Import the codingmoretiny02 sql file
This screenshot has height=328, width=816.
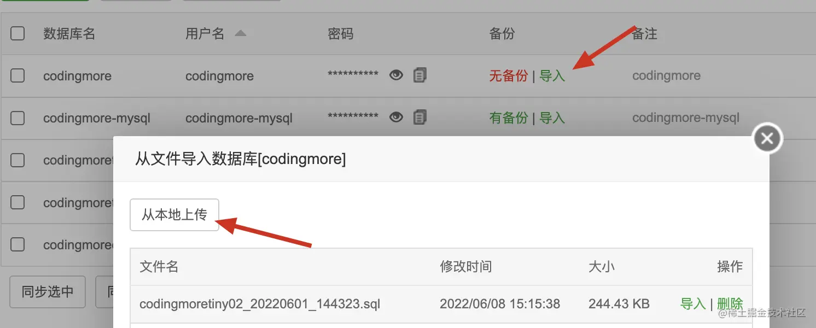[693, 304]
